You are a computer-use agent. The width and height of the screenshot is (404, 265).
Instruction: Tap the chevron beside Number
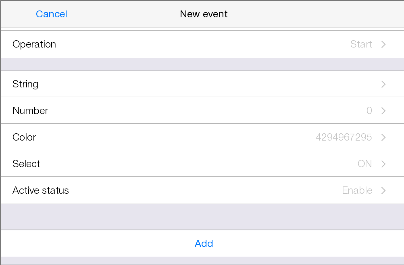[383, 111]
